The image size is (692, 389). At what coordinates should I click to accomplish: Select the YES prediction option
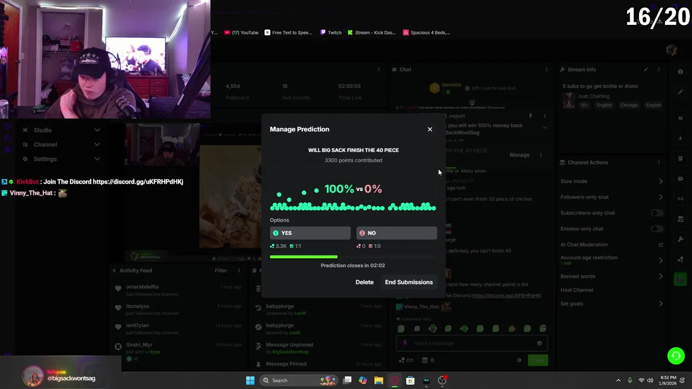[x=310, y=233]
